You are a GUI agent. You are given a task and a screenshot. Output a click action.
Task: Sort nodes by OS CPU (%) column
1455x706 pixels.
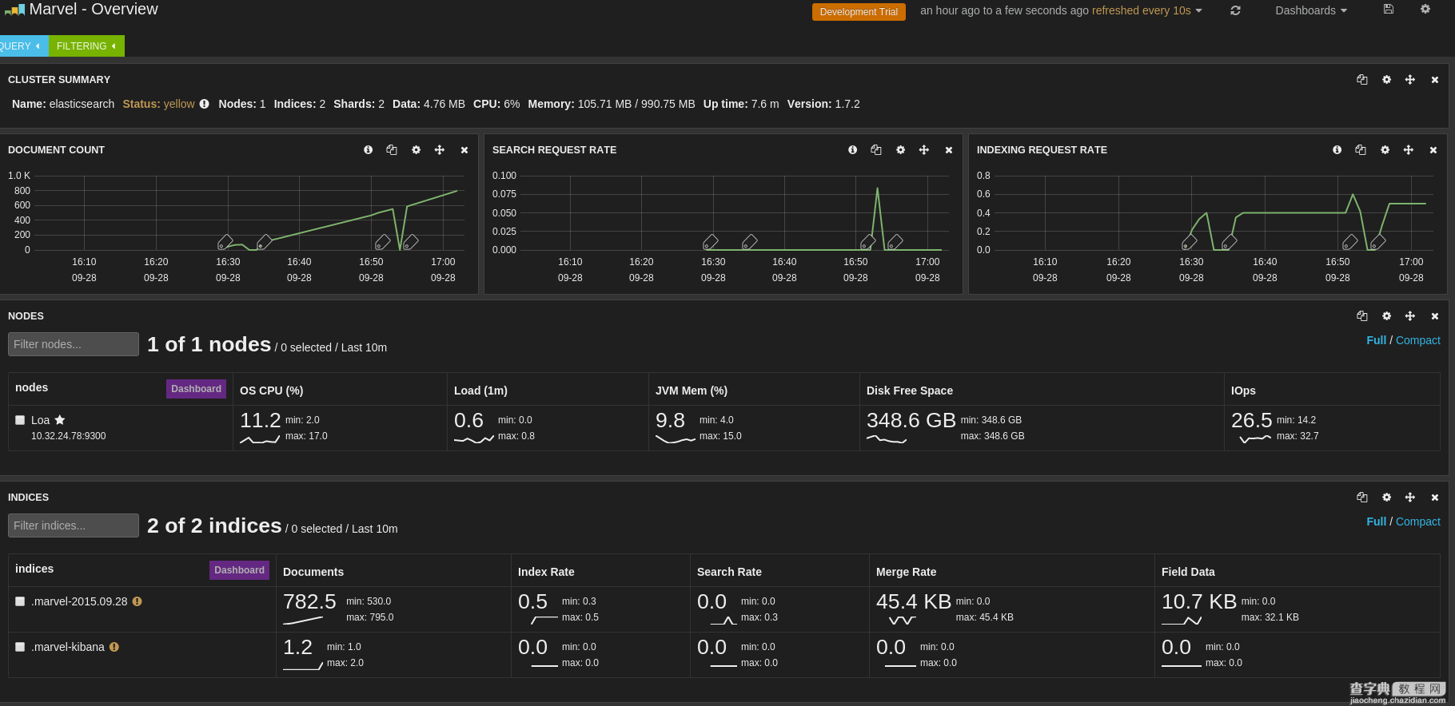[271, 391]
